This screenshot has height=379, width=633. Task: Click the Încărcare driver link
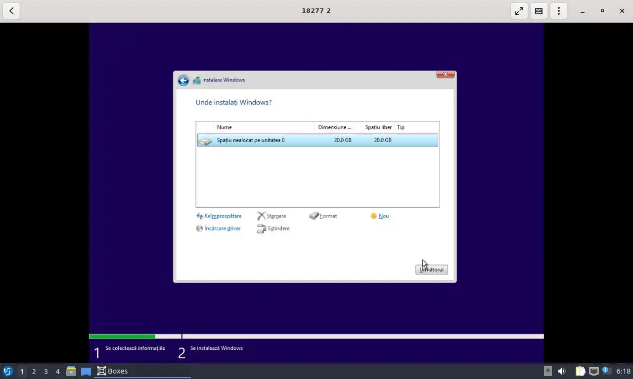(223, 228)
